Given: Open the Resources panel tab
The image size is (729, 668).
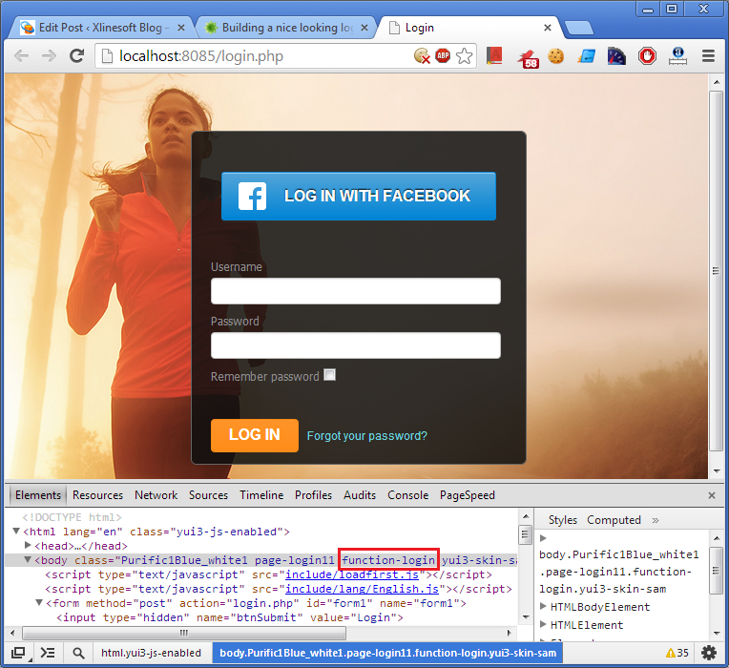Looking at the screenshot, I should tap(97, 495).
